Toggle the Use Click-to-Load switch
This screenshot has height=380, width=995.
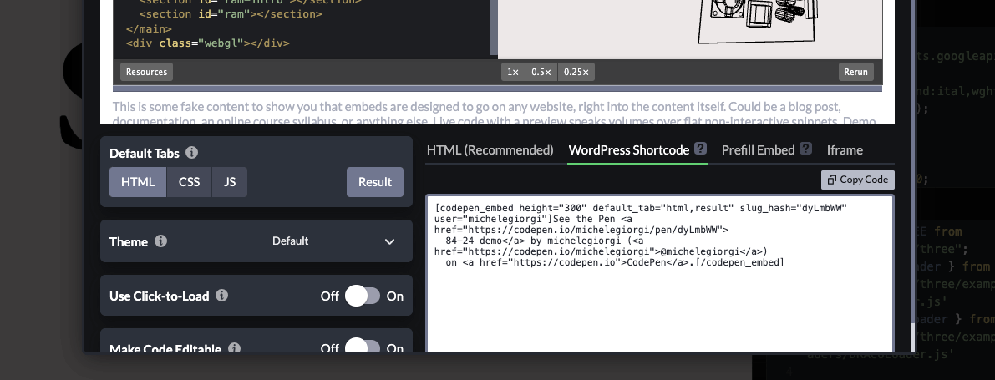(x=363, y=296)
